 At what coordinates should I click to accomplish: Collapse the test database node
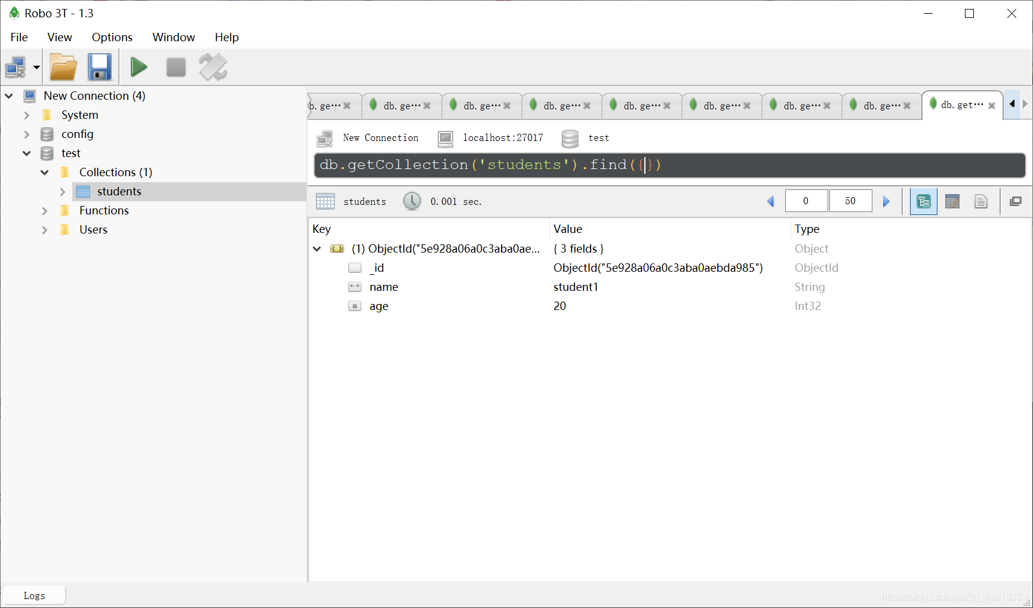tap(27, 153)
